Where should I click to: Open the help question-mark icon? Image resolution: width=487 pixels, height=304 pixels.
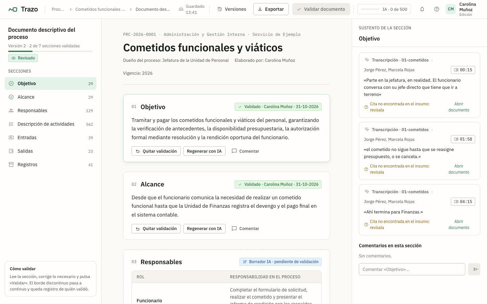point(437,9)
